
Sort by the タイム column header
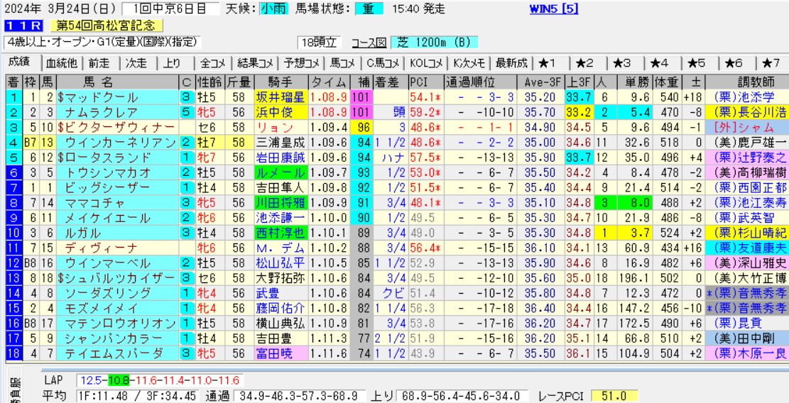click(330, 81)
